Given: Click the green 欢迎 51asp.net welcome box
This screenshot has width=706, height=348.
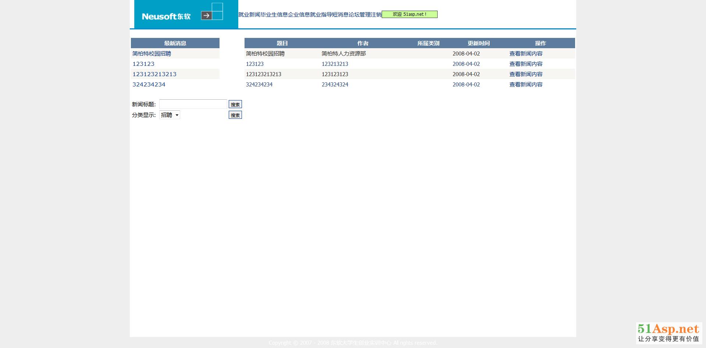Looking at the screenshot, I should (x=409, y=14).
